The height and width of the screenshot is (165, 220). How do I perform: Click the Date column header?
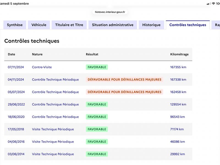(12, 54)
